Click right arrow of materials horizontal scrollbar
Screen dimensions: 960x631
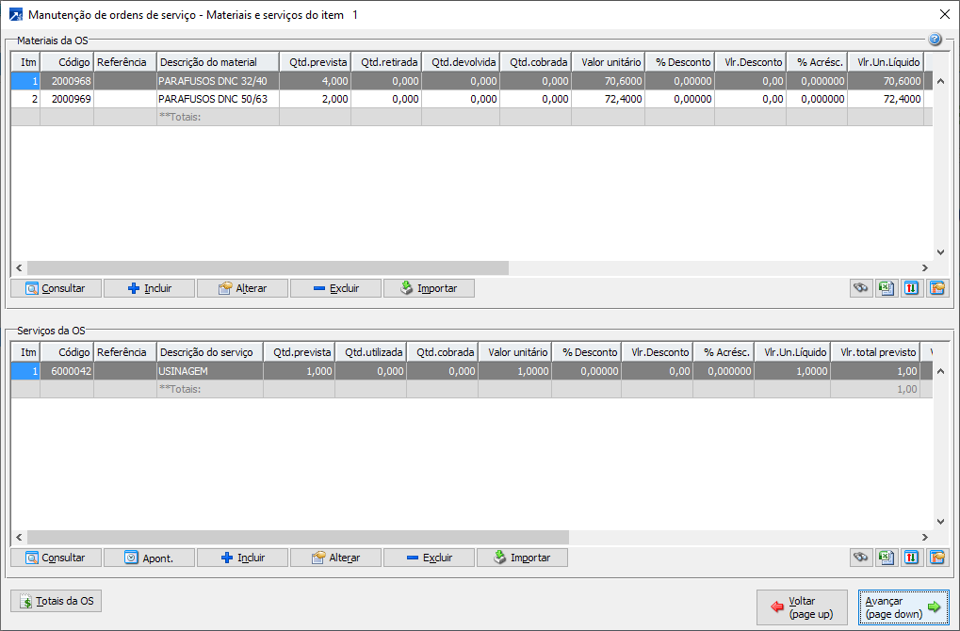[x=925, y=268]
